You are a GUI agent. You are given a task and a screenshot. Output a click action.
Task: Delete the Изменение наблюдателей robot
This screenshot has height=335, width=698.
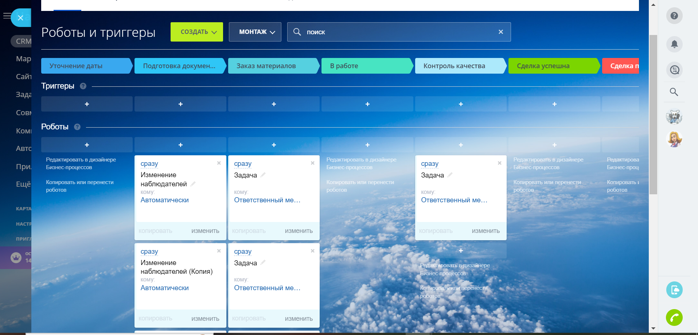click(x=219, y=163)
